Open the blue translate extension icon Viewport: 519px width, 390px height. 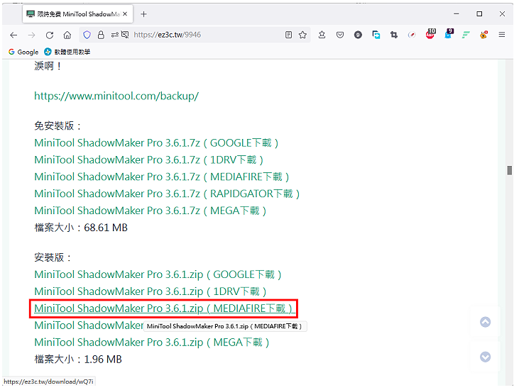pyautogui.click(x=376, y=35)
